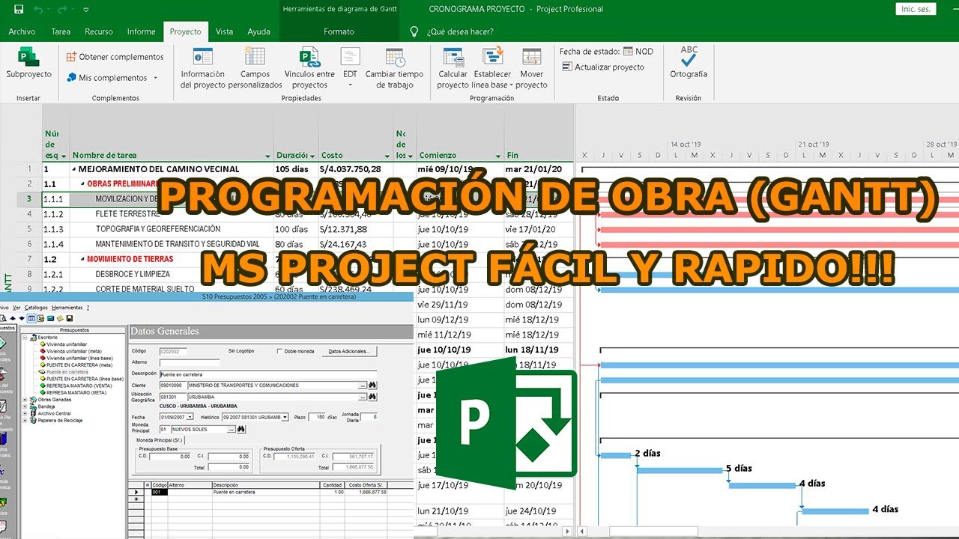Open Comienzo column filter dropdown
The height and width of the screenshot is (539, 959).
(497, 156)
